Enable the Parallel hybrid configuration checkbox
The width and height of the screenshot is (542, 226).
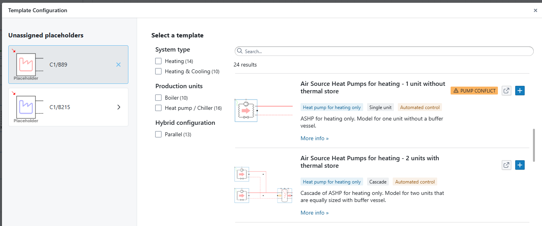(158, 134)
